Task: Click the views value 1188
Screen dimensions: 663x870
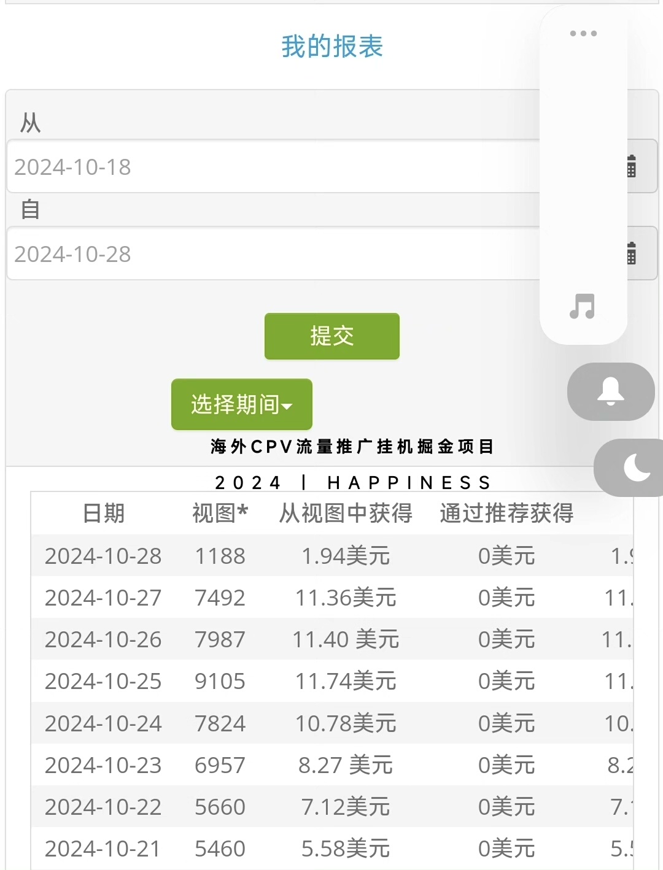Action: tap(220, 556)
